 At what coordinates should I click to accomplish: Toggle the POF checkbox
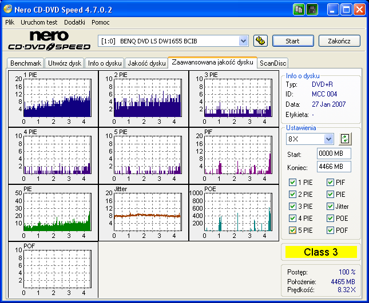click(x=330, y=230)
